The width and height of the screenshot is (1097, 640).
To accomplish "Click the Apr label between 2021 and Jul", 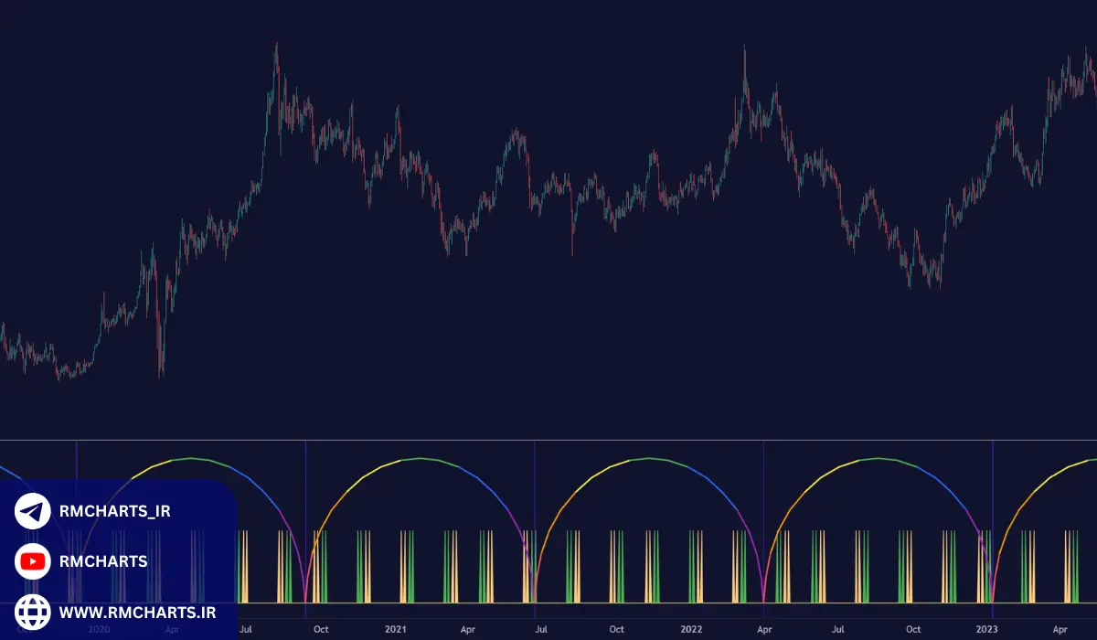I will 467,629.
